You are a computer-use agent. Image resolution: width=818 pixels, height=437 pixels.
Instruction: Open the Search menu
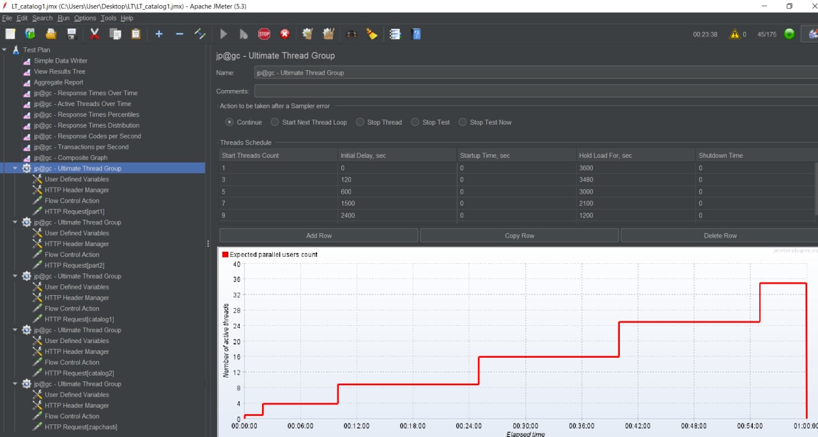43,19
